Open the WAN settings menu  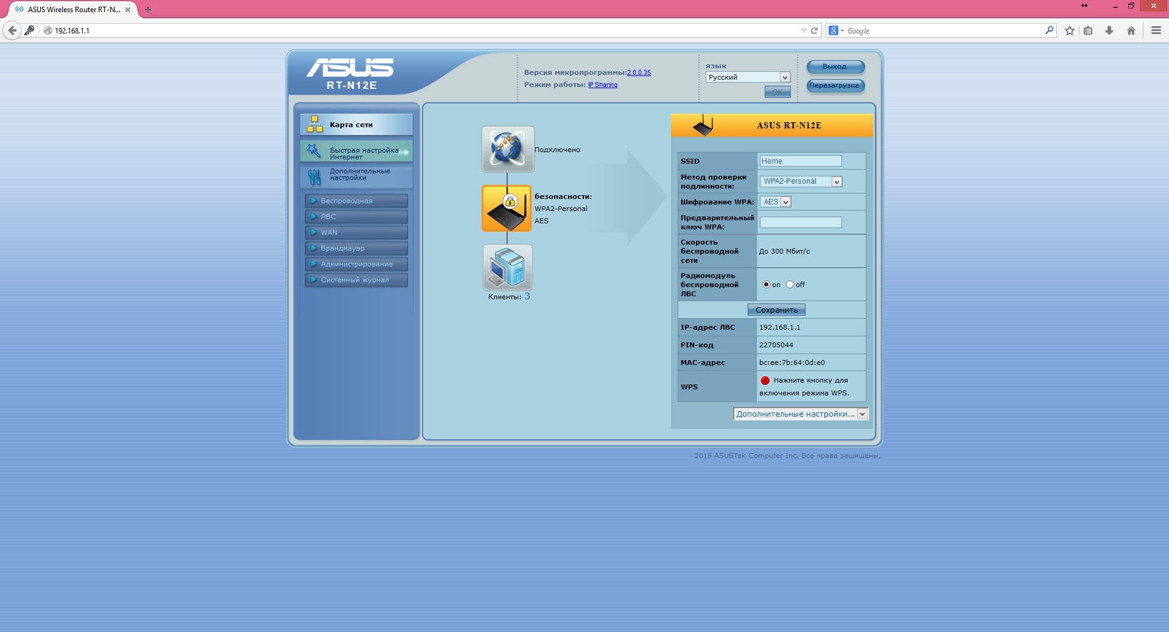(x=356, y=232)
